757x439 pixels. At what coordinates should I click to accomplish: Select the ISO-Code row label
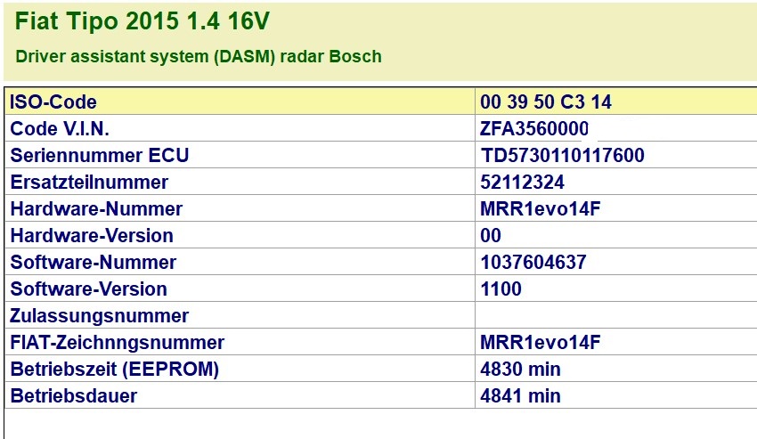click(x=53, y=102)
